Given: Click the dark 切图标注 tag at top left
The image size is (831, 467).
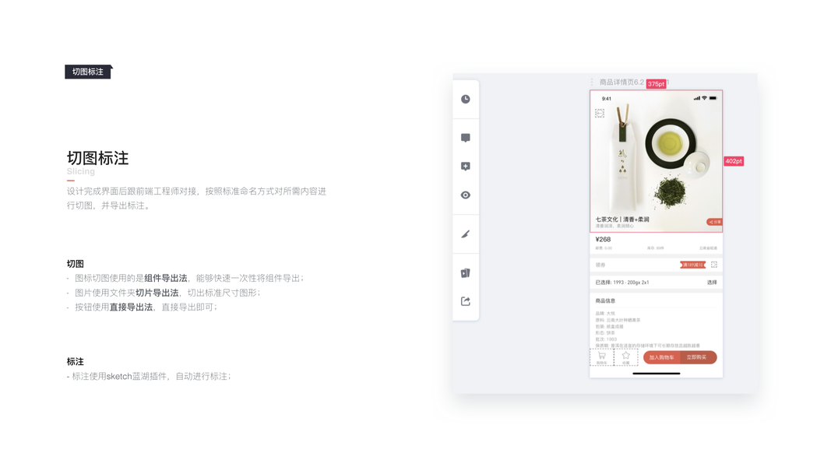Looking at the screenshot, I should point(88,72).
